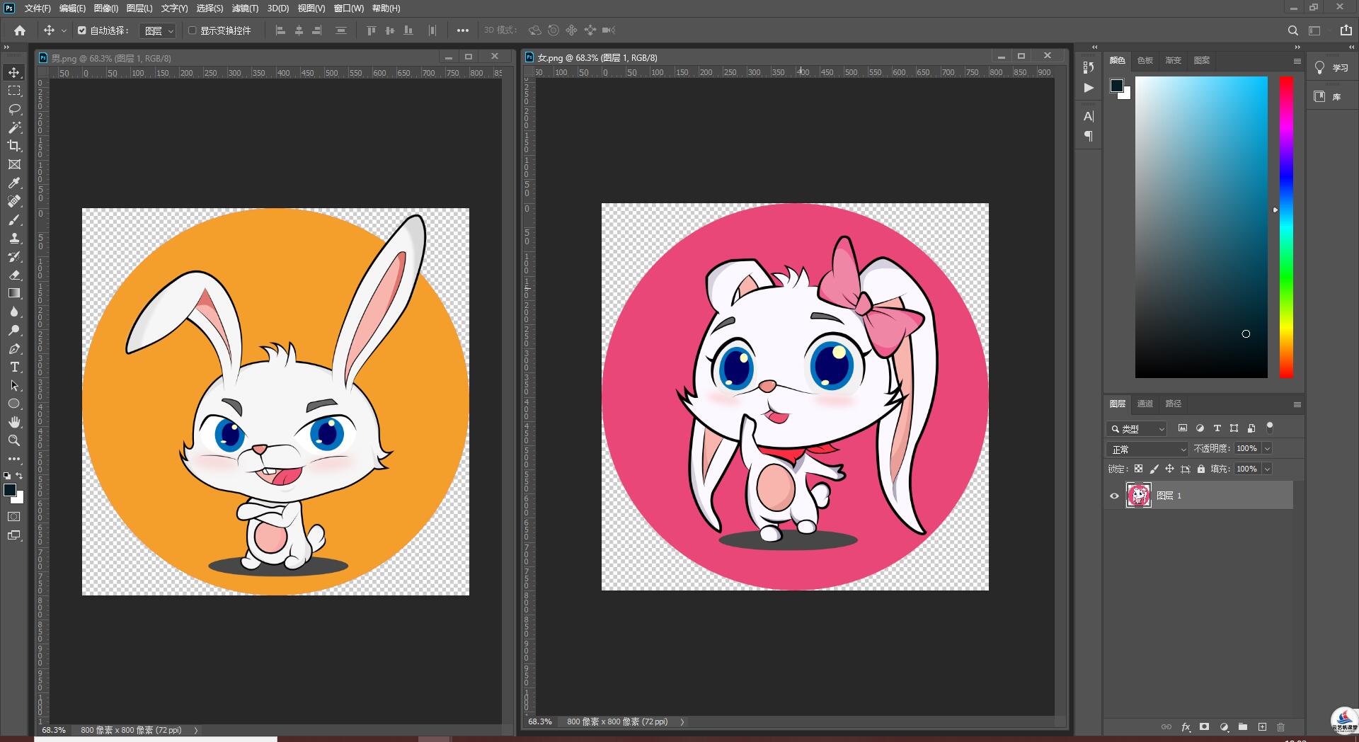Switch to the 通道 tab
Screen dimensions: 1359x742
coord(1145,404)
